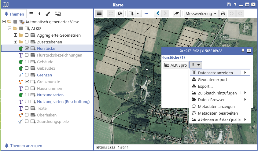Open the info tab in sidebar

point(39,14)
